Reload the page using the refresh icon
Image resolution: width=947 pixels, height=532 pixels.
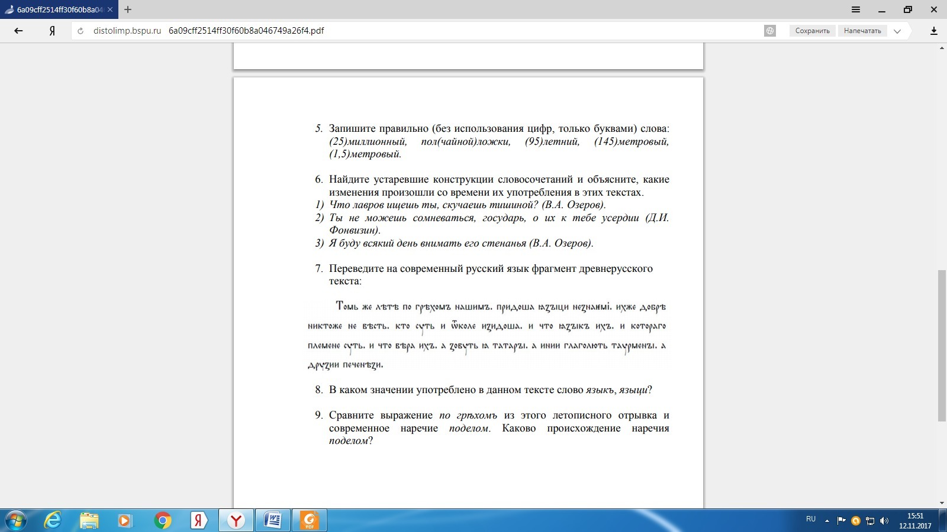[x=81, y=31]
